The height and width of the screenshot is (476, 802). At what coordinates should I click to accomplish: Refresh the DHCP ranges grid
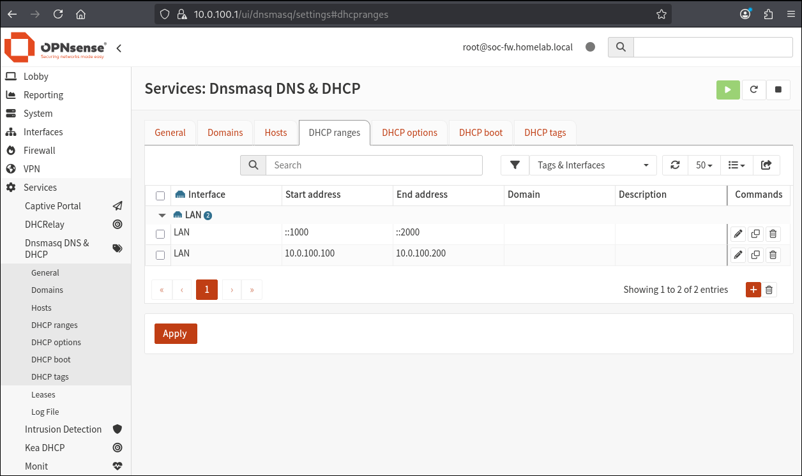[675, 165]
